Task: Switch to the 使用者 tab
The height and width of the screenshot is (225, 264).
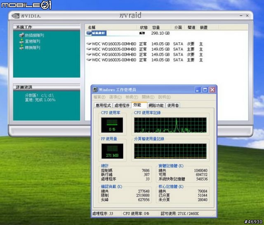Action: pos(173,105)
